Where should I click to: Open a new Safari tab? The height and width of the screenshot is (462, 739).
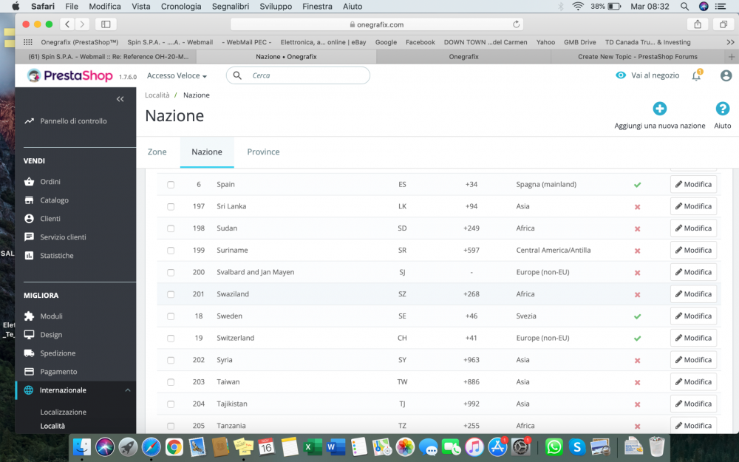(x=732, y=57)
